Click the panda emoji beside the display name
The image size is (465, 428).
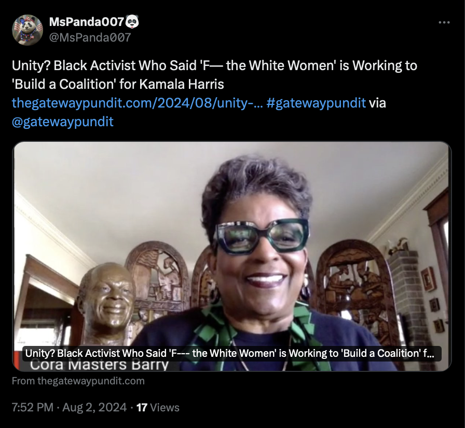(x=132, y=22)
